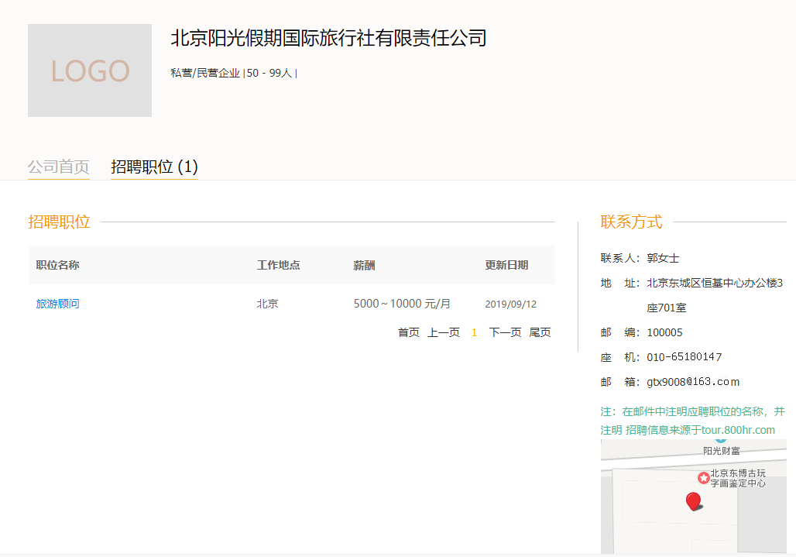Go to 下一页 in the job list
Image resolution: width=796 pixels, height=557 pixels.
505,332
